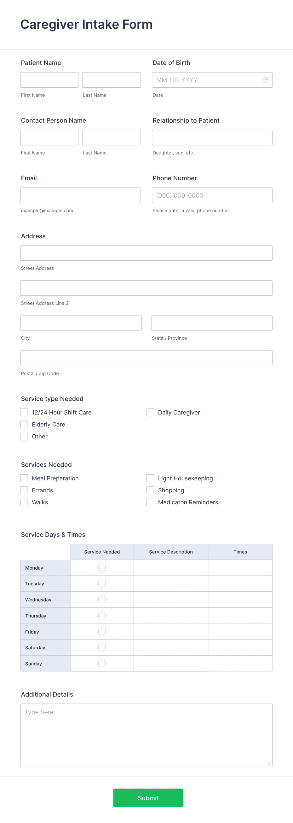Image resolution: width=293 pixels, height=823 pixels.
Task: Check the Medicaton Reminders box
Action: pyautogui.click(x=150, y=502)
